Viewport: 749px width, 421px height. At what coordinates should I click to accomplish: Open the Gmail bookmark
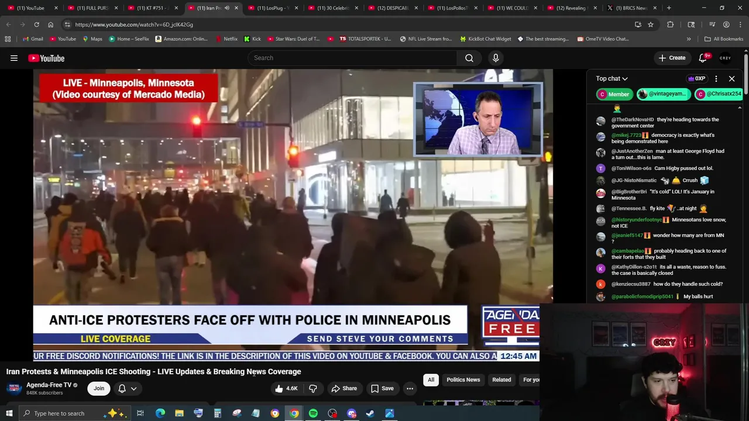(32, 39)
